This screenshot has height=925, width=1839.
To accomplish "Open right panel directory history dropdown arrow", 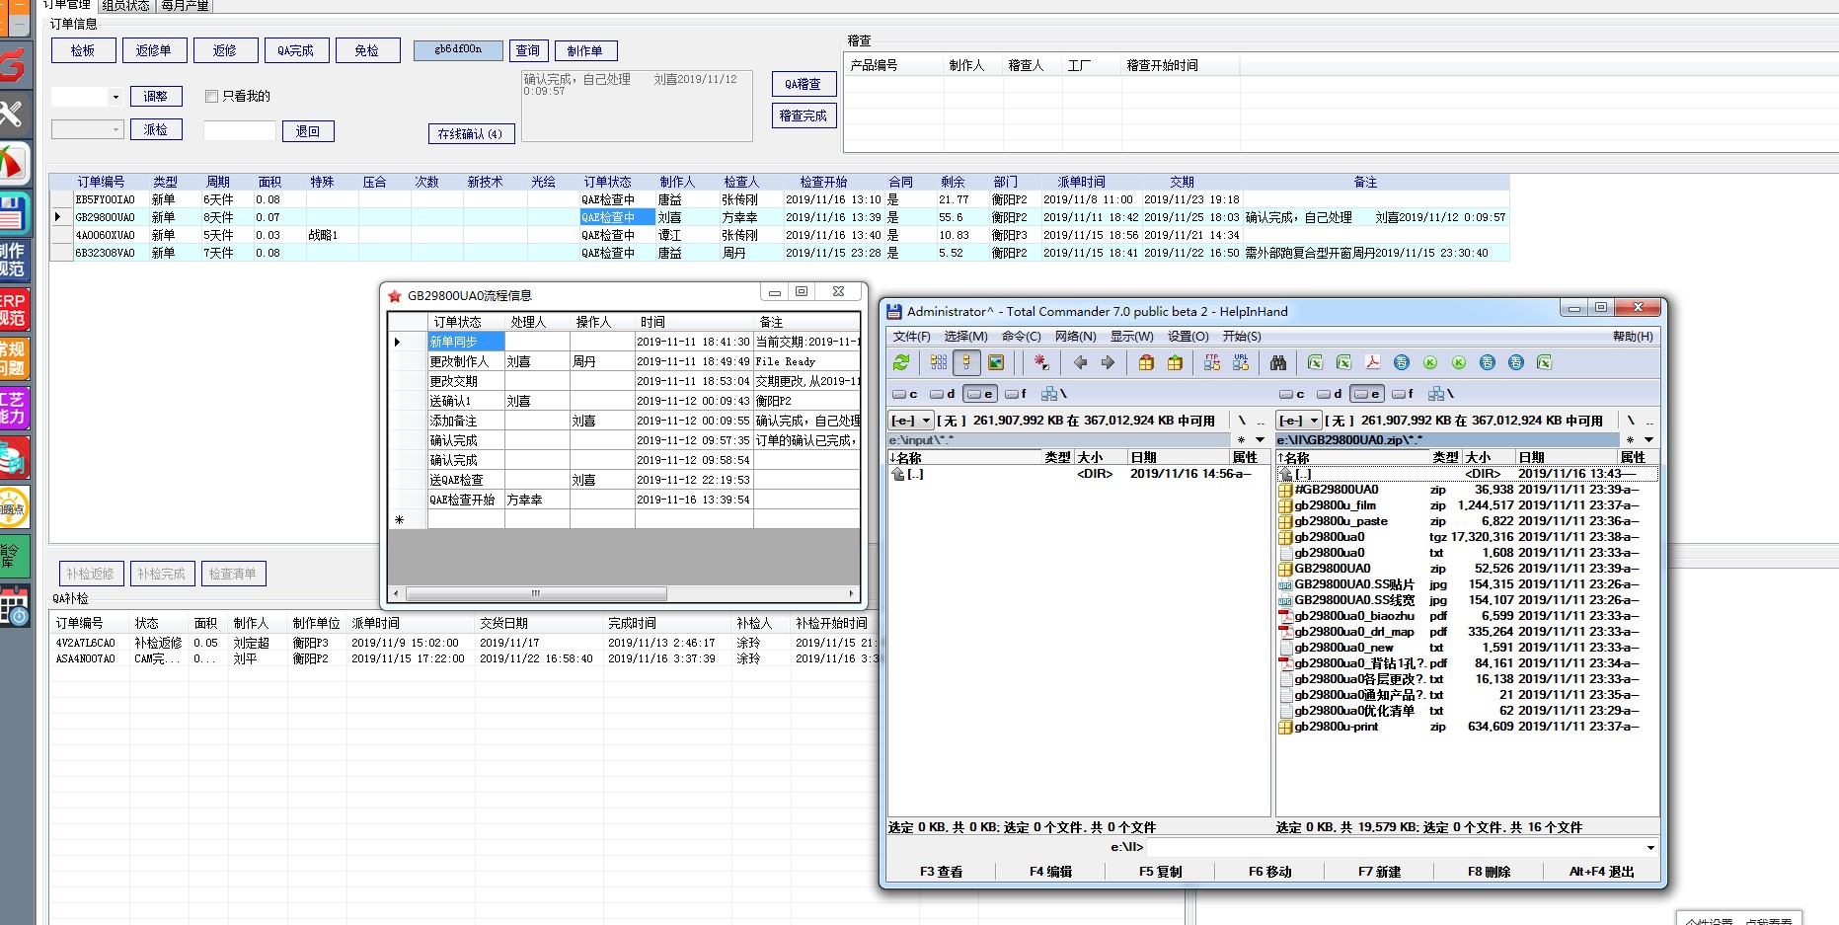I will 1648,440.
